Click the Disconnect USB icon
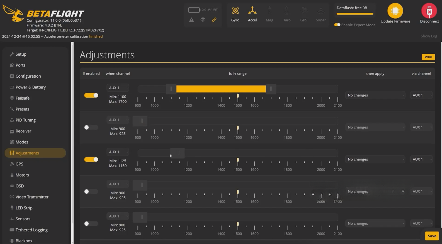 point(429,11)
